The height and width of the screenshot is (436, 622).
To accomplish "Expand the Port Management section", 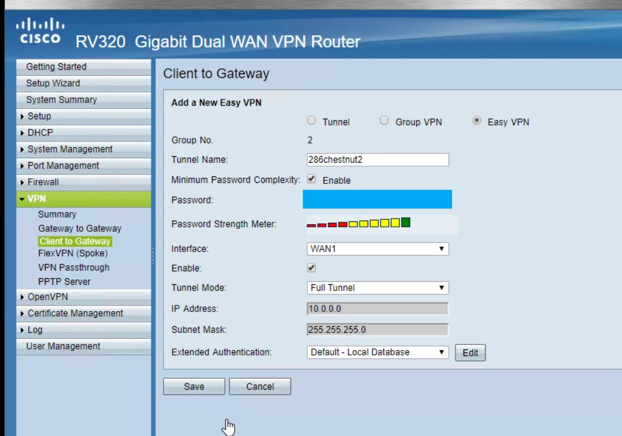I will point(83,166).
